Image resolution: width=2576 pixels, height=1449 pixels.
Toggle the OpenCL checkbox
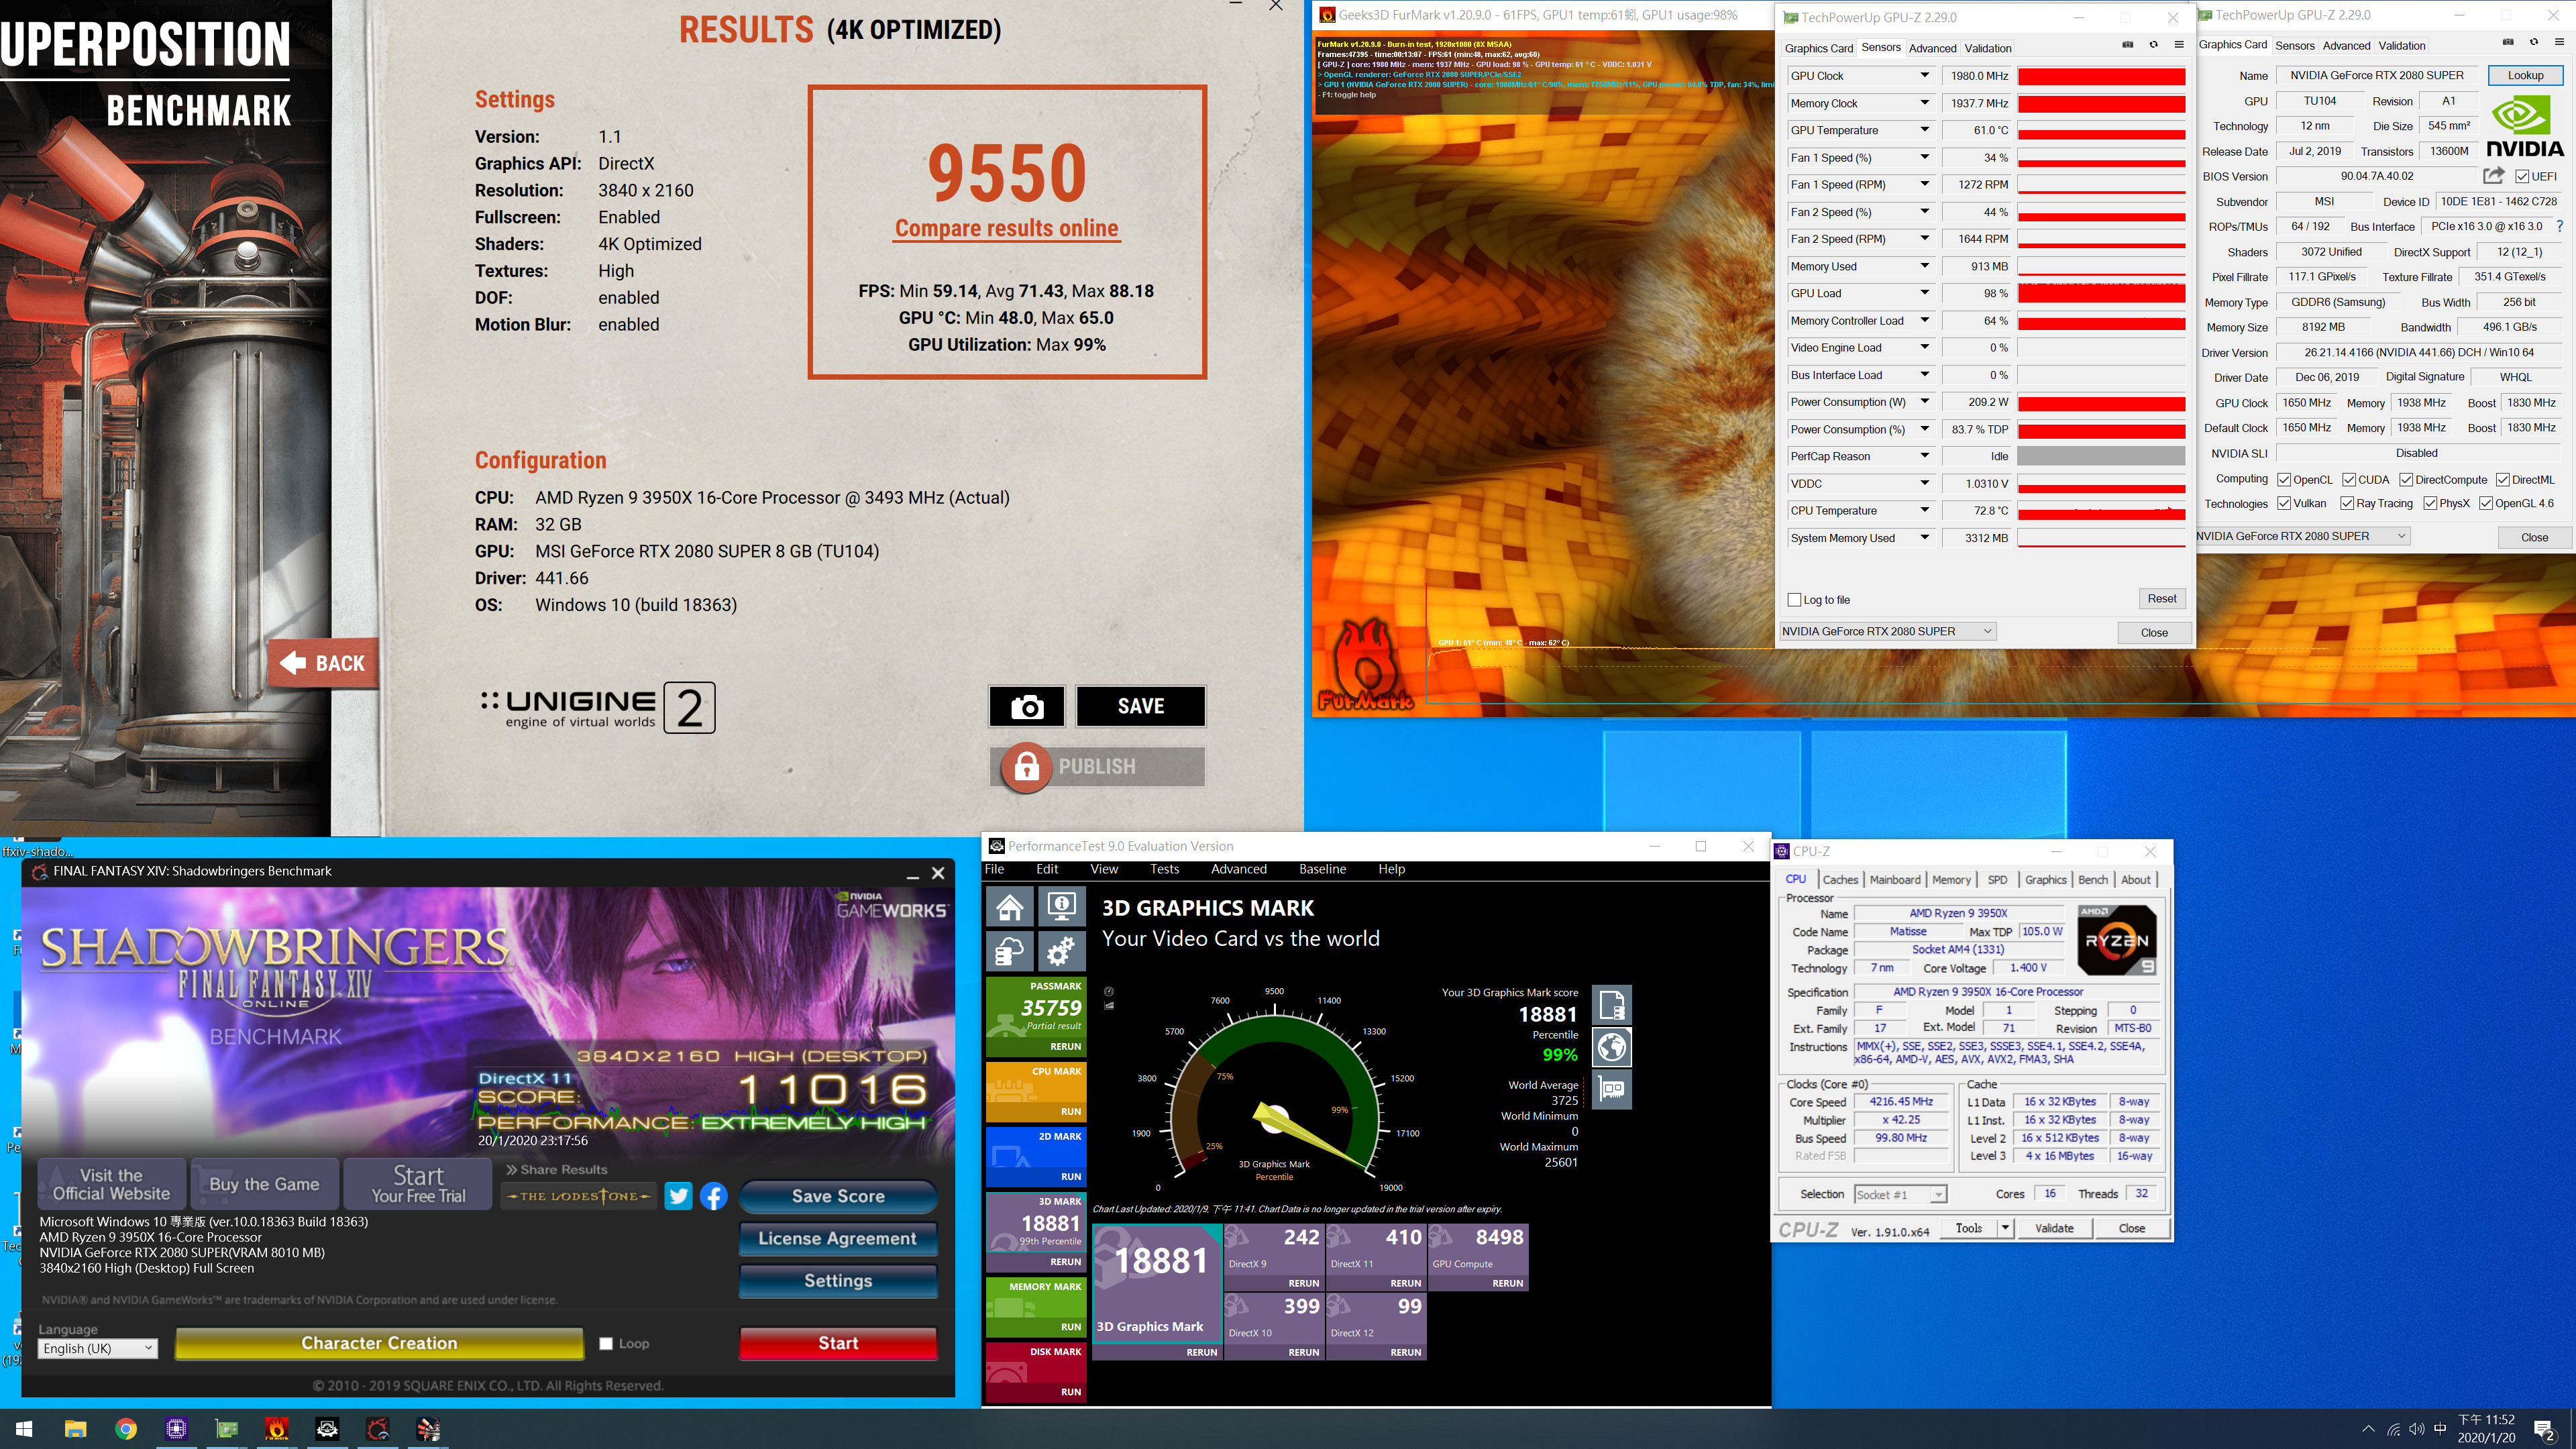pyautogui.click(x=2284, y=480)
